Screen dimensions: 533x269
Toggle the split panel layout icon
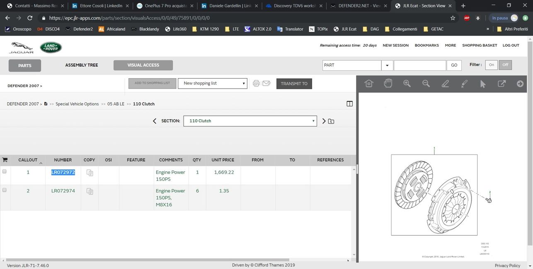click(x=349, y=104)
